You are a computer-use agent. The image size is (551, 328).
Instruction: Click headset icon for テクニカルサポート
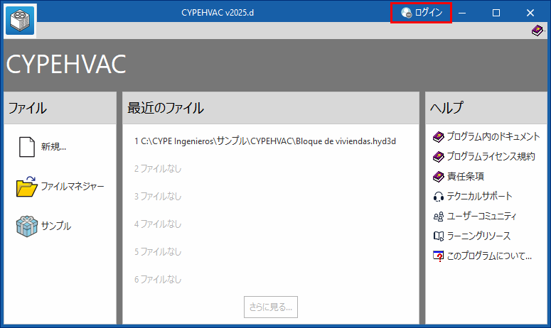(438, 197)
